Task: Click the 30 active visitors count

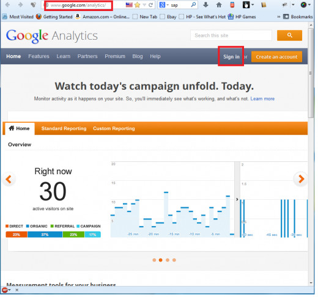Action: (53, 191)
